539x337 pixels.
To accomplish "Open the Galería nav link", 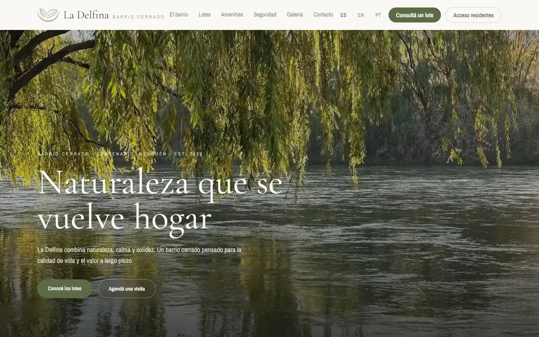I will [295, 15].
